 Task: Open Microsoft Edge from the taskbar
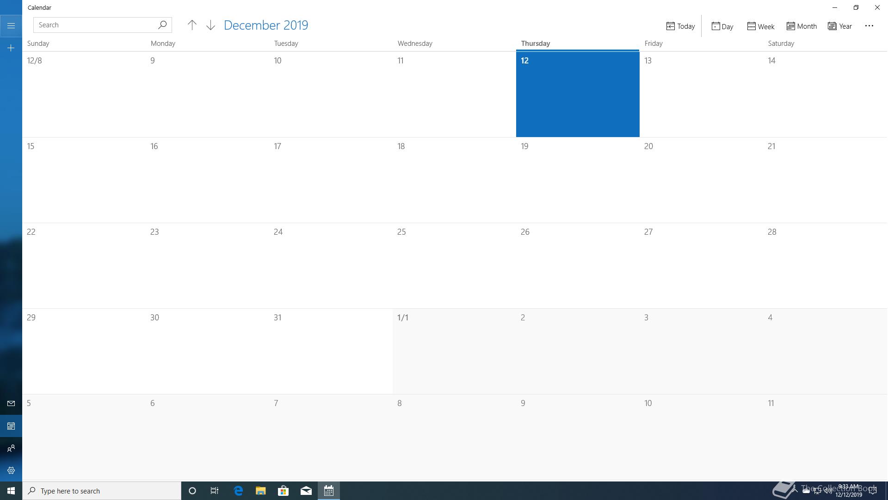point(238,491)
